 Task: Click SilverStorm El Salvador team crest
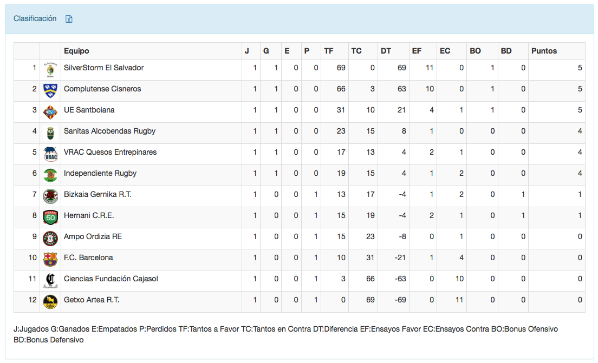tap(50, 70)
